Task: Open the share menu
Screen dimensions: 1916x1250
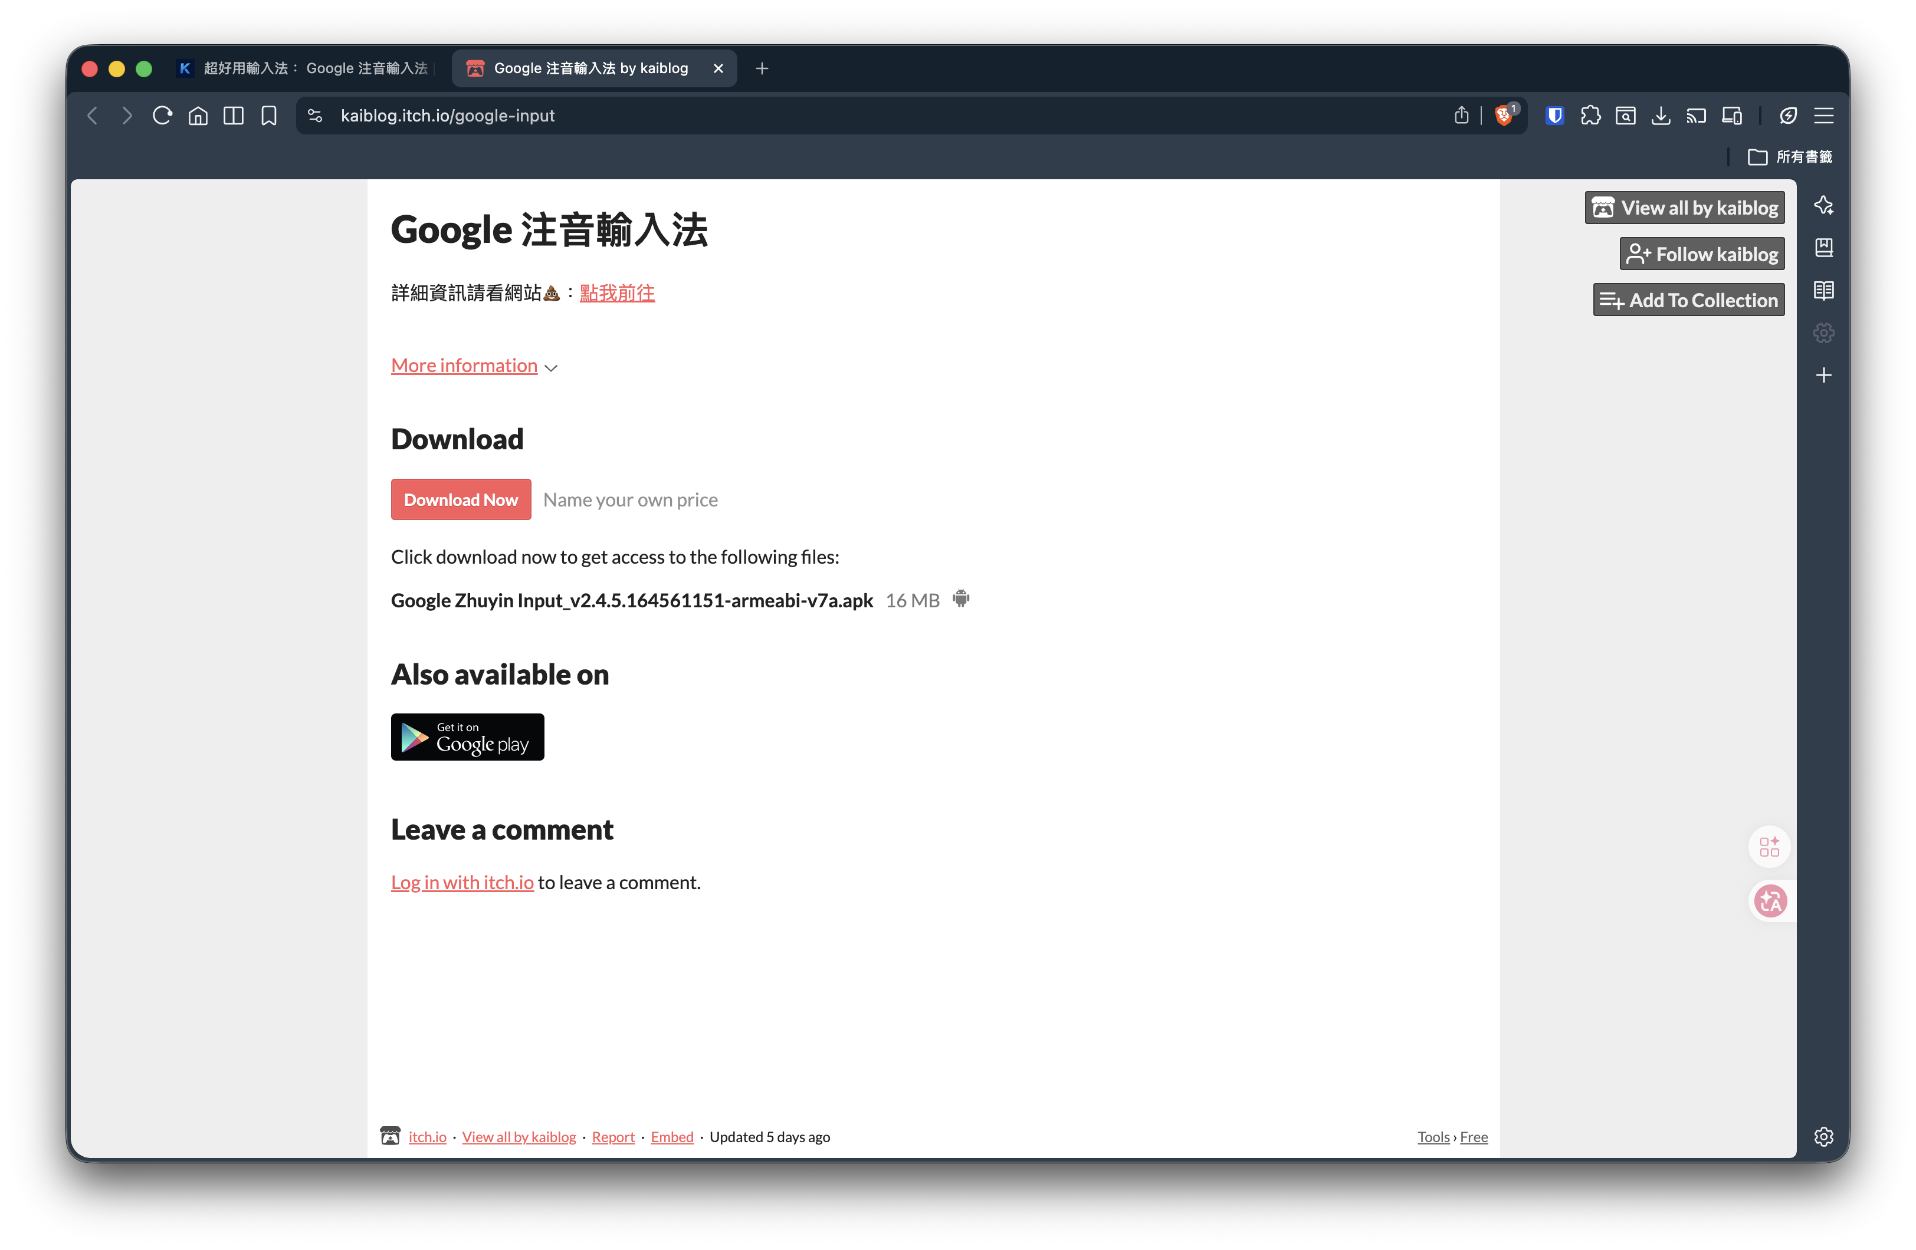Action: [1462, 115]
